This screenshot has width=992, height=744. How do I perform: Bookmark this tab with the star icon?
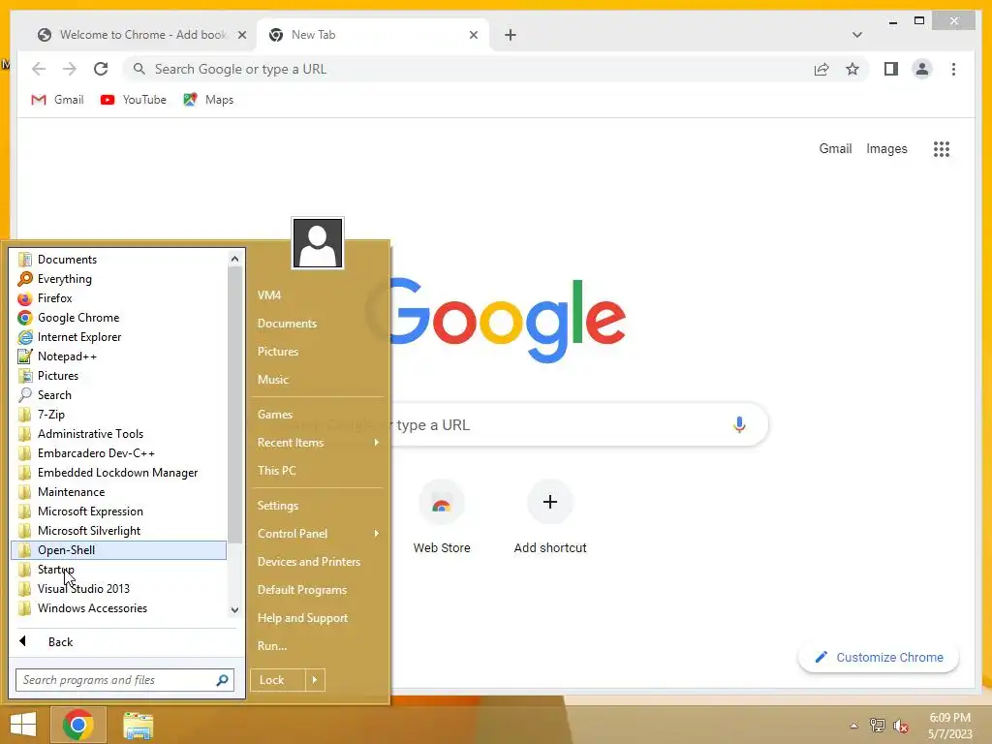click(x=852, y=69)
